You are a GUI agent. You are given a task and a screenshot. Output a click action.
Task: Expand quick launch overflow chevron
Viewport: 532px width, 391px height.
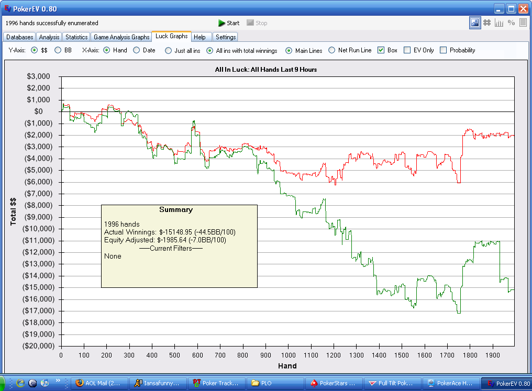click(58, 381)
